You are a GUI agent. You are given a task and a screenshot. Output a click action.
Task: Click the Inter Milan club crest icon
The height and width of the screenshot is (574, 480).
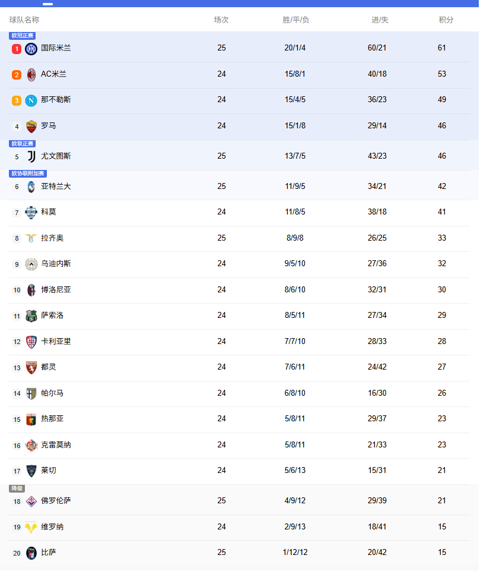click(31, 49)
